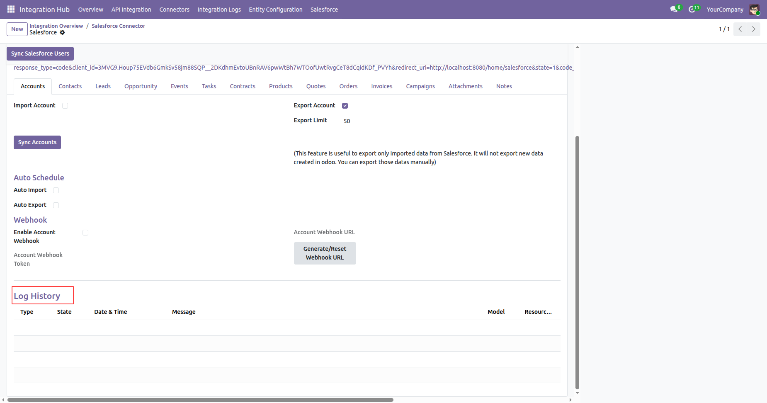
Task: Switch to the Products tab
Action: pyautogui.click(x=281, y=86)
